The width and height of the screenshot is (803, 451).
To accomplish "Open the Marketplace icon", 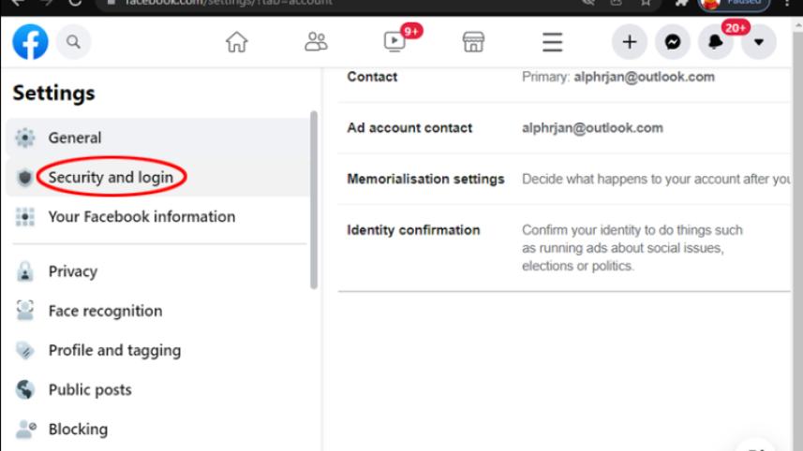I will 474,42.
